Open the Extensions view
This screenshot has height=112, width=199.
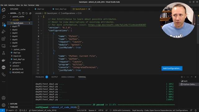coord(3,39)
